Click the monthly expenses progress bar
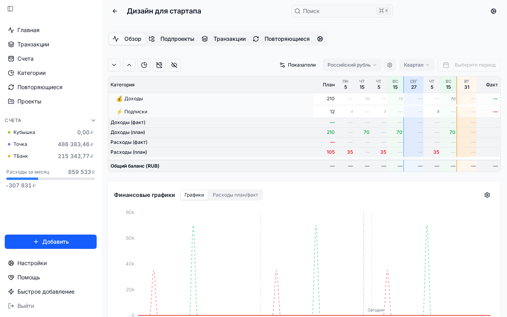 [x=51, y=179]
